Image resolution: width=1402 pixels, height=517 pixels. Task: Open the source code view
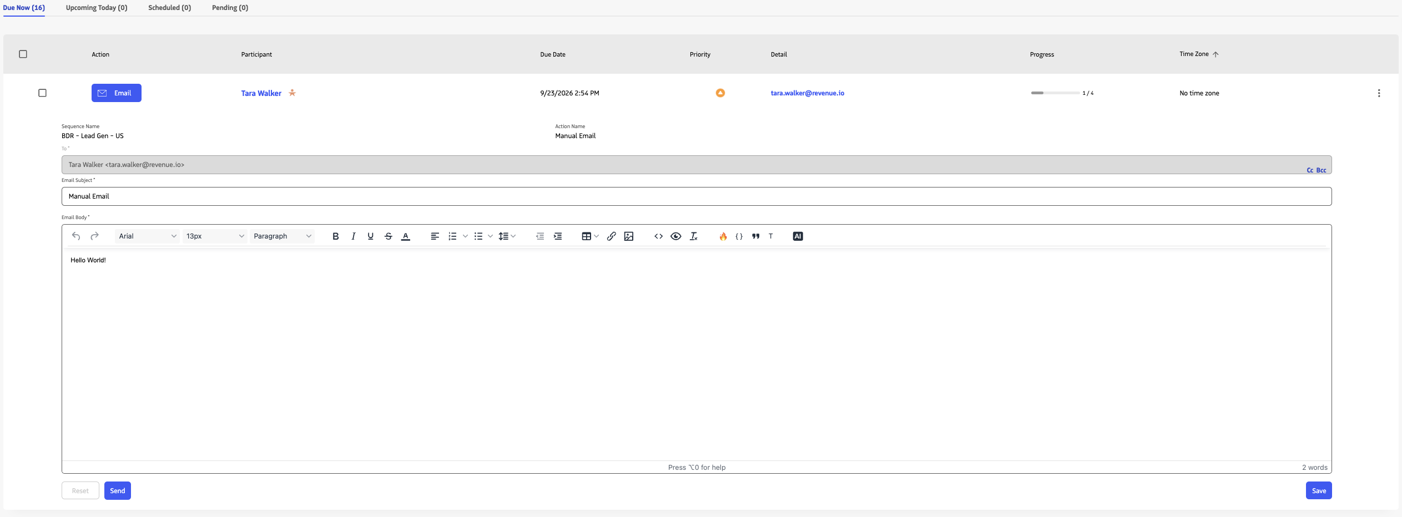[x=658, y=236]
